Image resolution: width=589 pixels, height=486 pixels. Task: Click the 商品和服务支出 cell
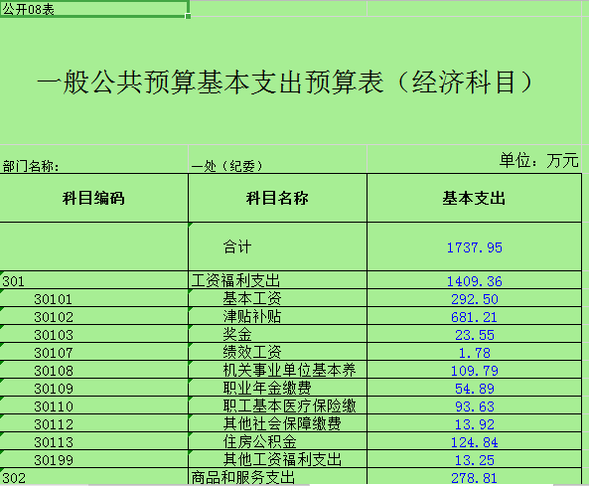click(277, 477)
